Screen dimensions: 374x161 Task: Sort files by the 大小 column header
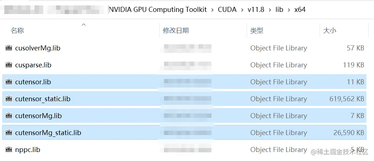tap(330, 31)
